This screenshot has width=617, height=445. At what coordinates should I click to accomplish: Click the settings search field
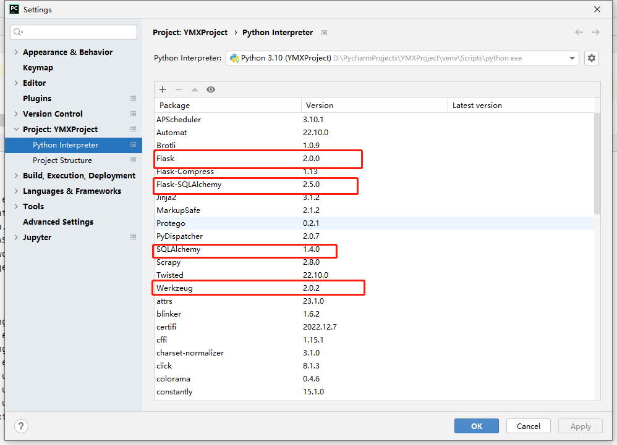(x=74, y=32)
